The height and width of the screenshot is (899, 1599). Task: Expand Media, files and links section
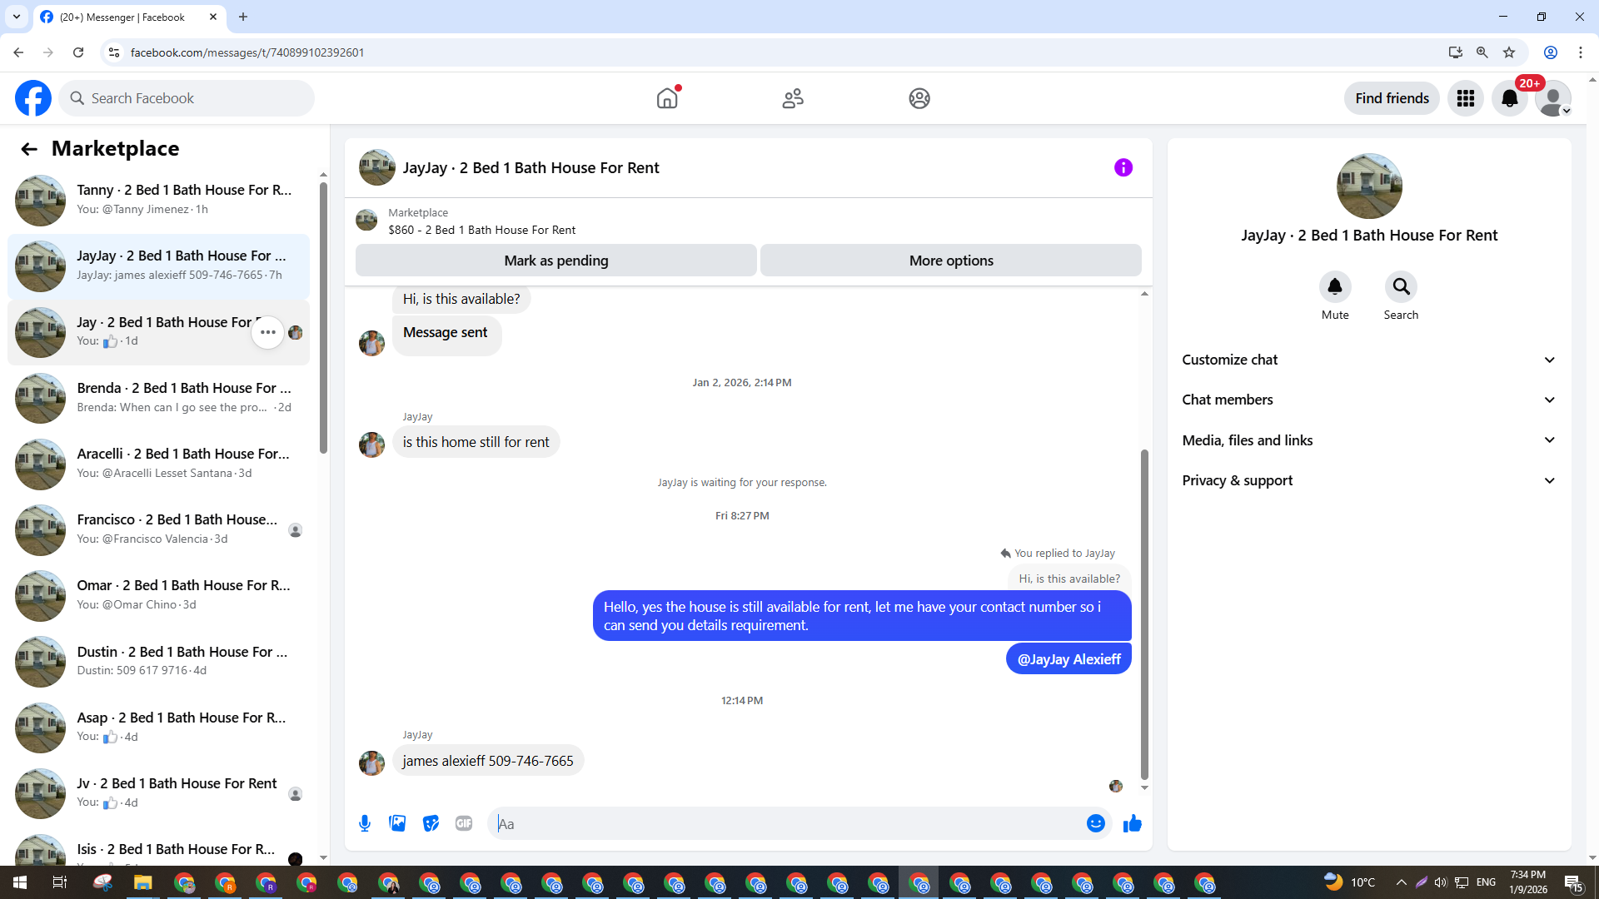[x=1368, y=440]
